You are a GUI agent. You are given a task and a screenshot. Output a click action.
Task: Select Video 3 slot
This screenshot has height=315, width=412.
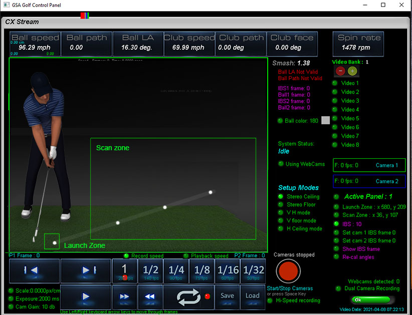click(x=345, y=101)
